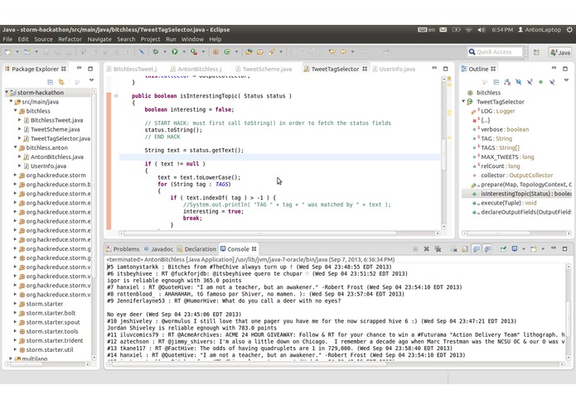Open the Refactor menu
This screenshot has height=409, width=576.
click(70, 39)
